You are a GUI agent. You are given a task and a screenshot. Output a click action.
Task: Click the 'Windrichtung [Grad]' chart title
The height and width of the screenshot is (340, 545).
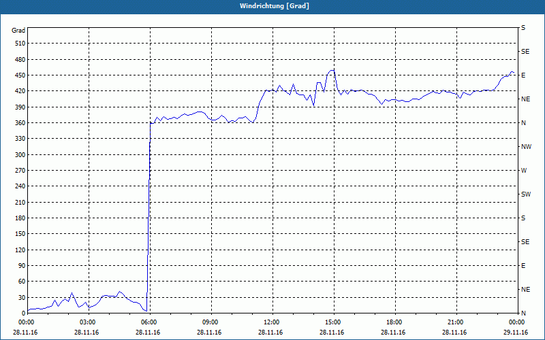(275, 6)
